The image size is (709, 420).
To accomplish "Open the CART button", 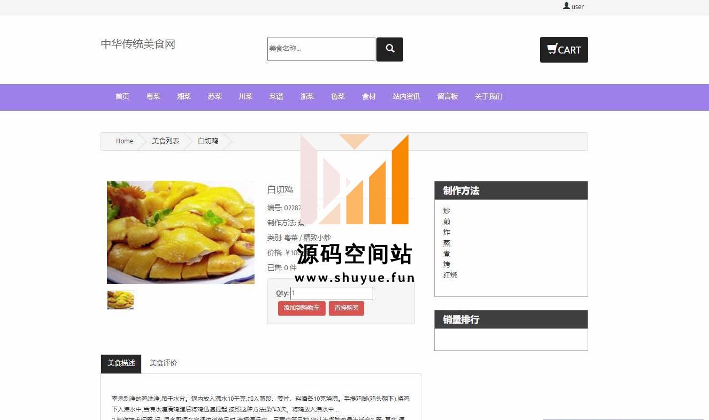I will click(564, 50).
